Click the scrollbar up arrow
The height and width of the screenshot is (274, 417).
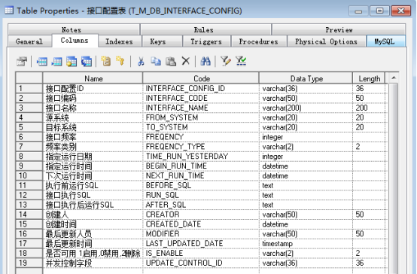[x=394, y=78]
